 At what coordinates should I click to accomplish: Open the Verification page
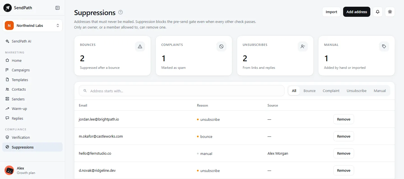[32, 137]
